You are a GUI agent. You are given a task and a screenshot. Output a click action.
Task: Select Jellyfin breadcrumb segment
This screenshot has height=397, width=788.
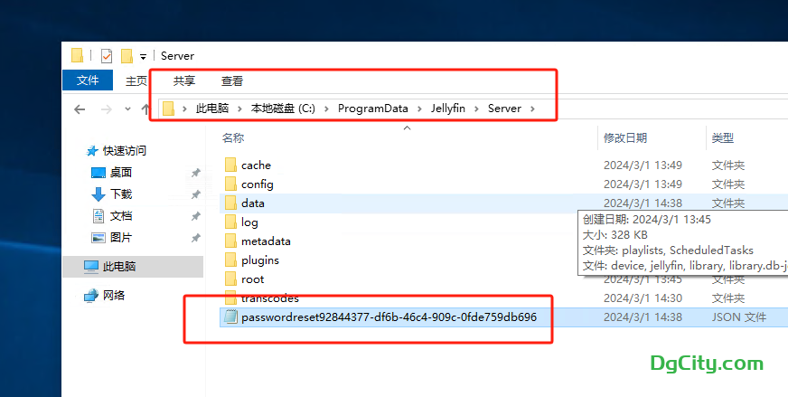tap(448, 109)
